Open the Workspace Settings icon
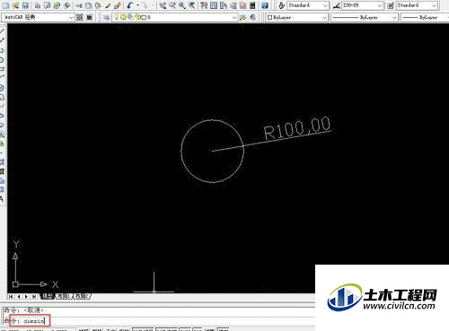Image resolution: width=449 pixels, height=331 pixels. pos(80,17)
